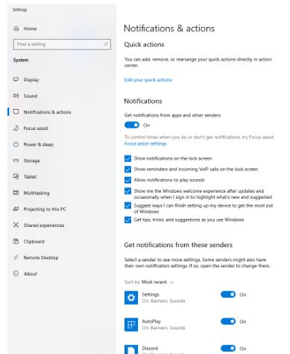Click the Storage drive icon
The height and width of the screenshot is (354, 290).
pyautogui.click(x=16, y=161)
